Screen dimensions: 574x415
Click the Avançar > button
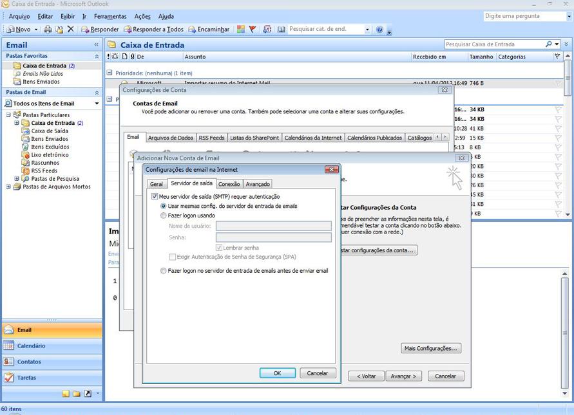pyautogui.click(x=403, y=376)
